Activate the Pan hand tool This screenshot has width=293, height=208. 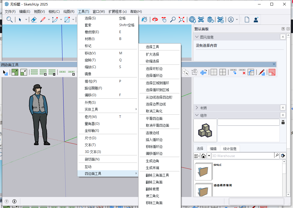coord(164,19)
